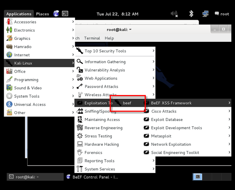Click the Graphics palette icon

point(9,38)
